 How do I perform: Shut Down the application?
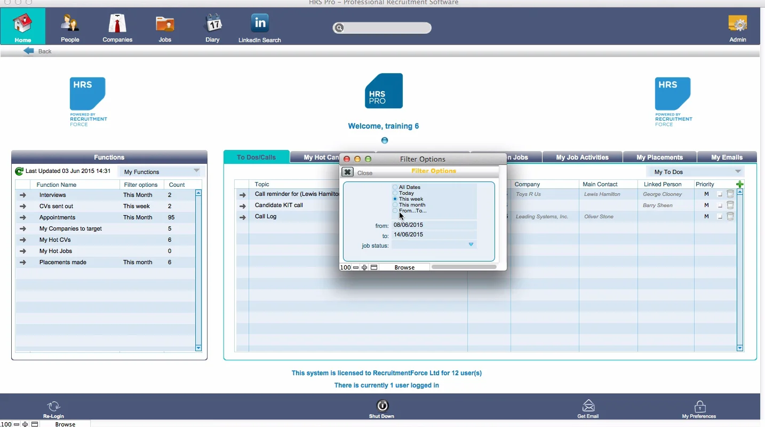tap(382, 409)
